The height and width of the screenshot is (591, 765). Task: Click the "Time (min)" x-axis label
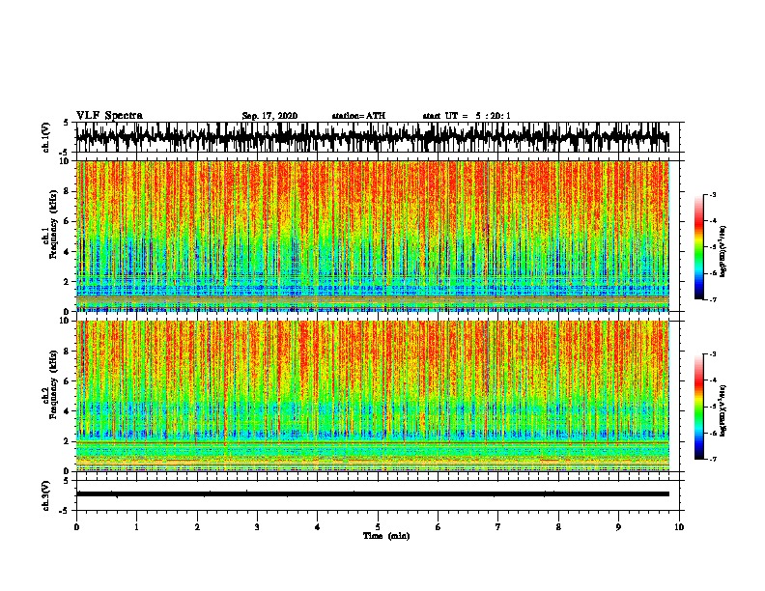coord(386,536)
